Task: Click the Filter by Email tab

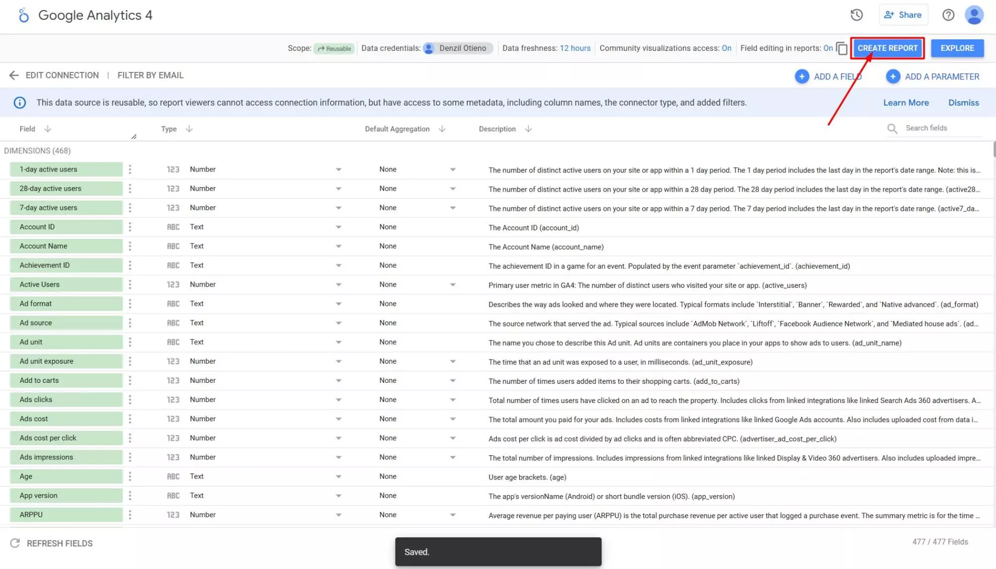Action: 150,75
